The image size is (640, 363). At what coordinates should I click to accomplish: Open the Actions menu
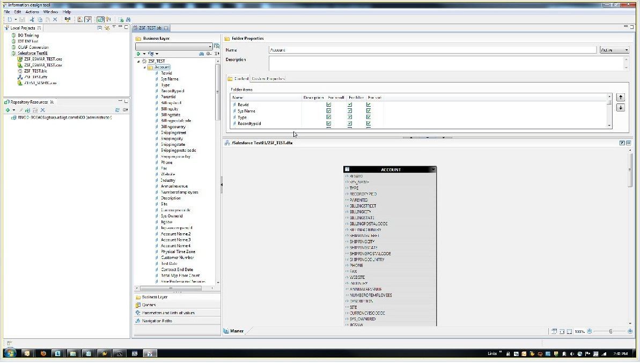[32, 11]
